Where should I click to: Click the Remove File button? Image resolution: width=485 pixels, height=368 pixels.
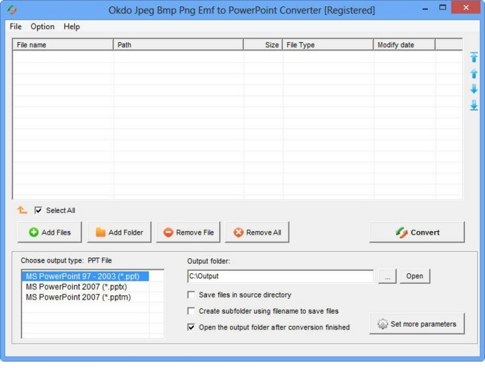188,232
